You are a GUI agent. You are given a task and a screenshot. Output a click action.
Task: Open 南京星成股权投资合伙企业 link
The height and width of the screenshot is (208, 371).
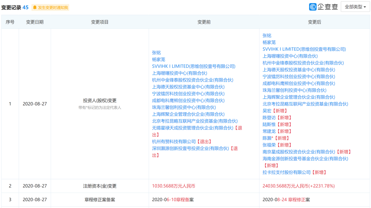tap(299, 152)
